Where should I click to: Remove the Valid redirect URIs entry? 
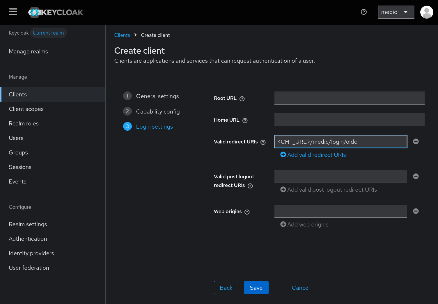coord(416,141)
